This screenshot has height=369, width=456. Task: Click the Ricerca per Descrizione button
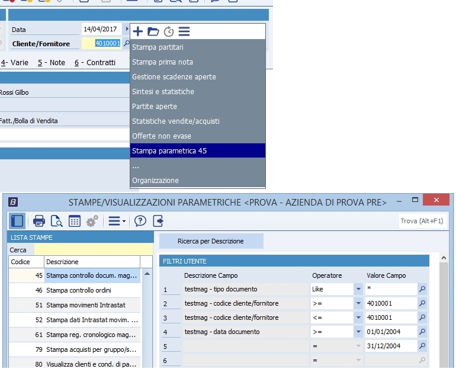210,241
